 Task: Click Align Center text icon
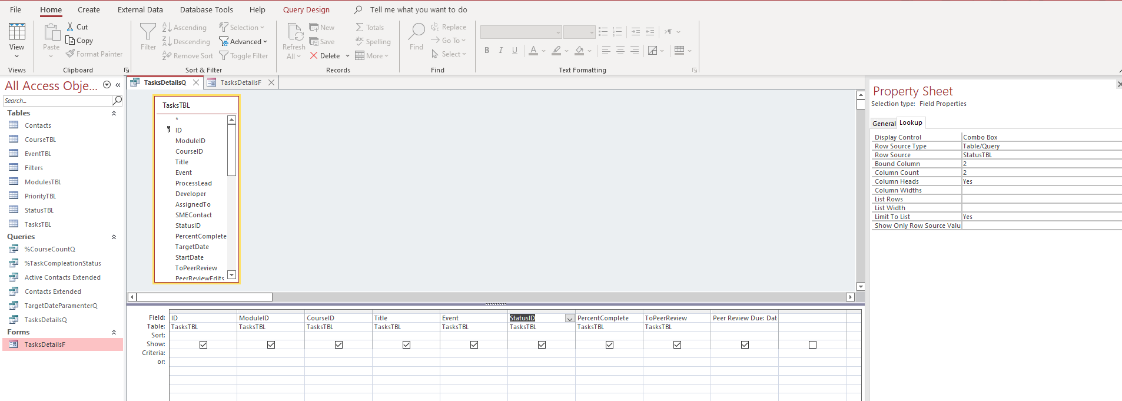point(620,51)
